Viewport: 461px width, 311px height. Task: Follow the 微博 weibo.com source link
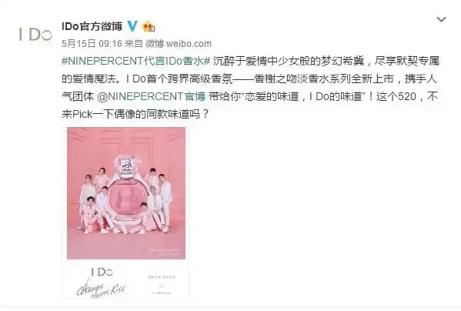179,44
